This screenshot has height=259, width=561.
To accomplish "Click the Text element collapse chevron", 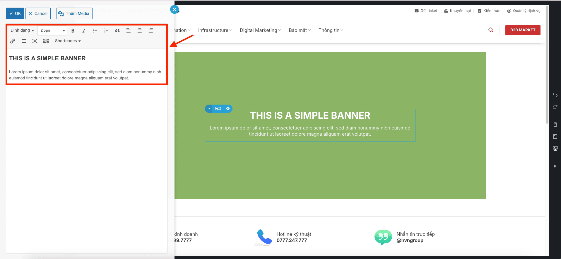I will tap(209, 109).
